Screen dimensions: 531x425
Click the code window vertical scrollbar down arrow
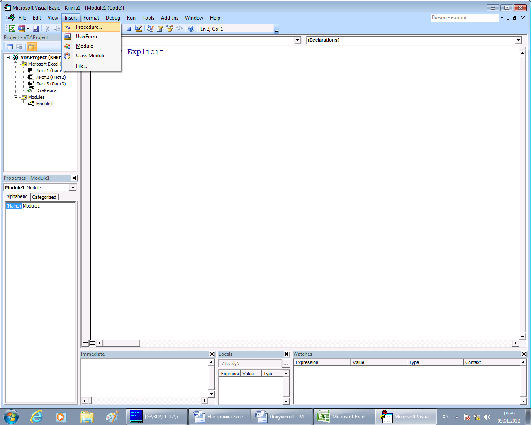(523, 336)
